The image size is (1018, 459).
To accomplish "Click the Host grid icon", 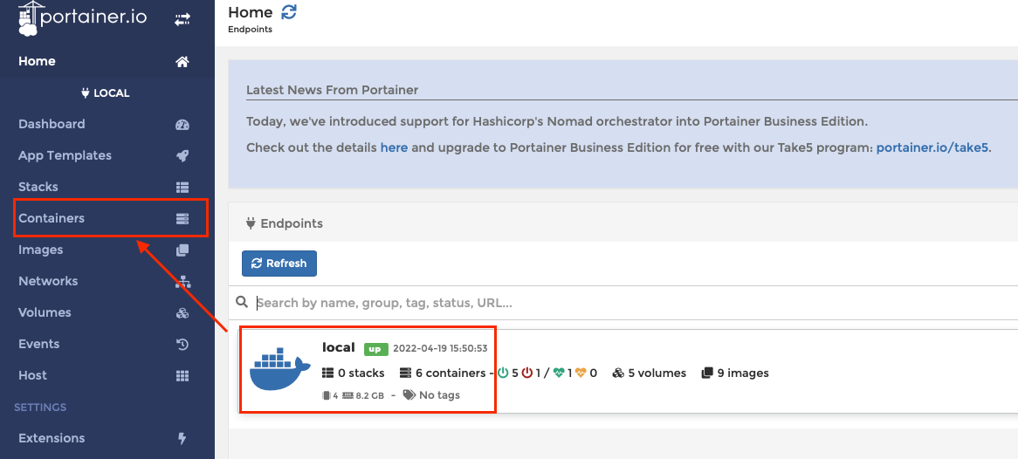I will click(182, 376).
